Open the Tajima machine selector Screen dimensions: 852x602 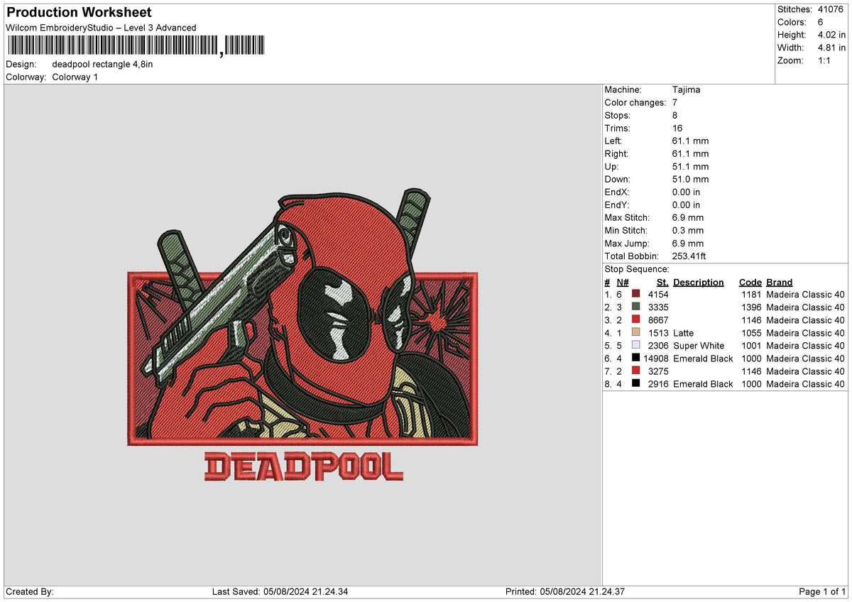click(x=687, y=89)
